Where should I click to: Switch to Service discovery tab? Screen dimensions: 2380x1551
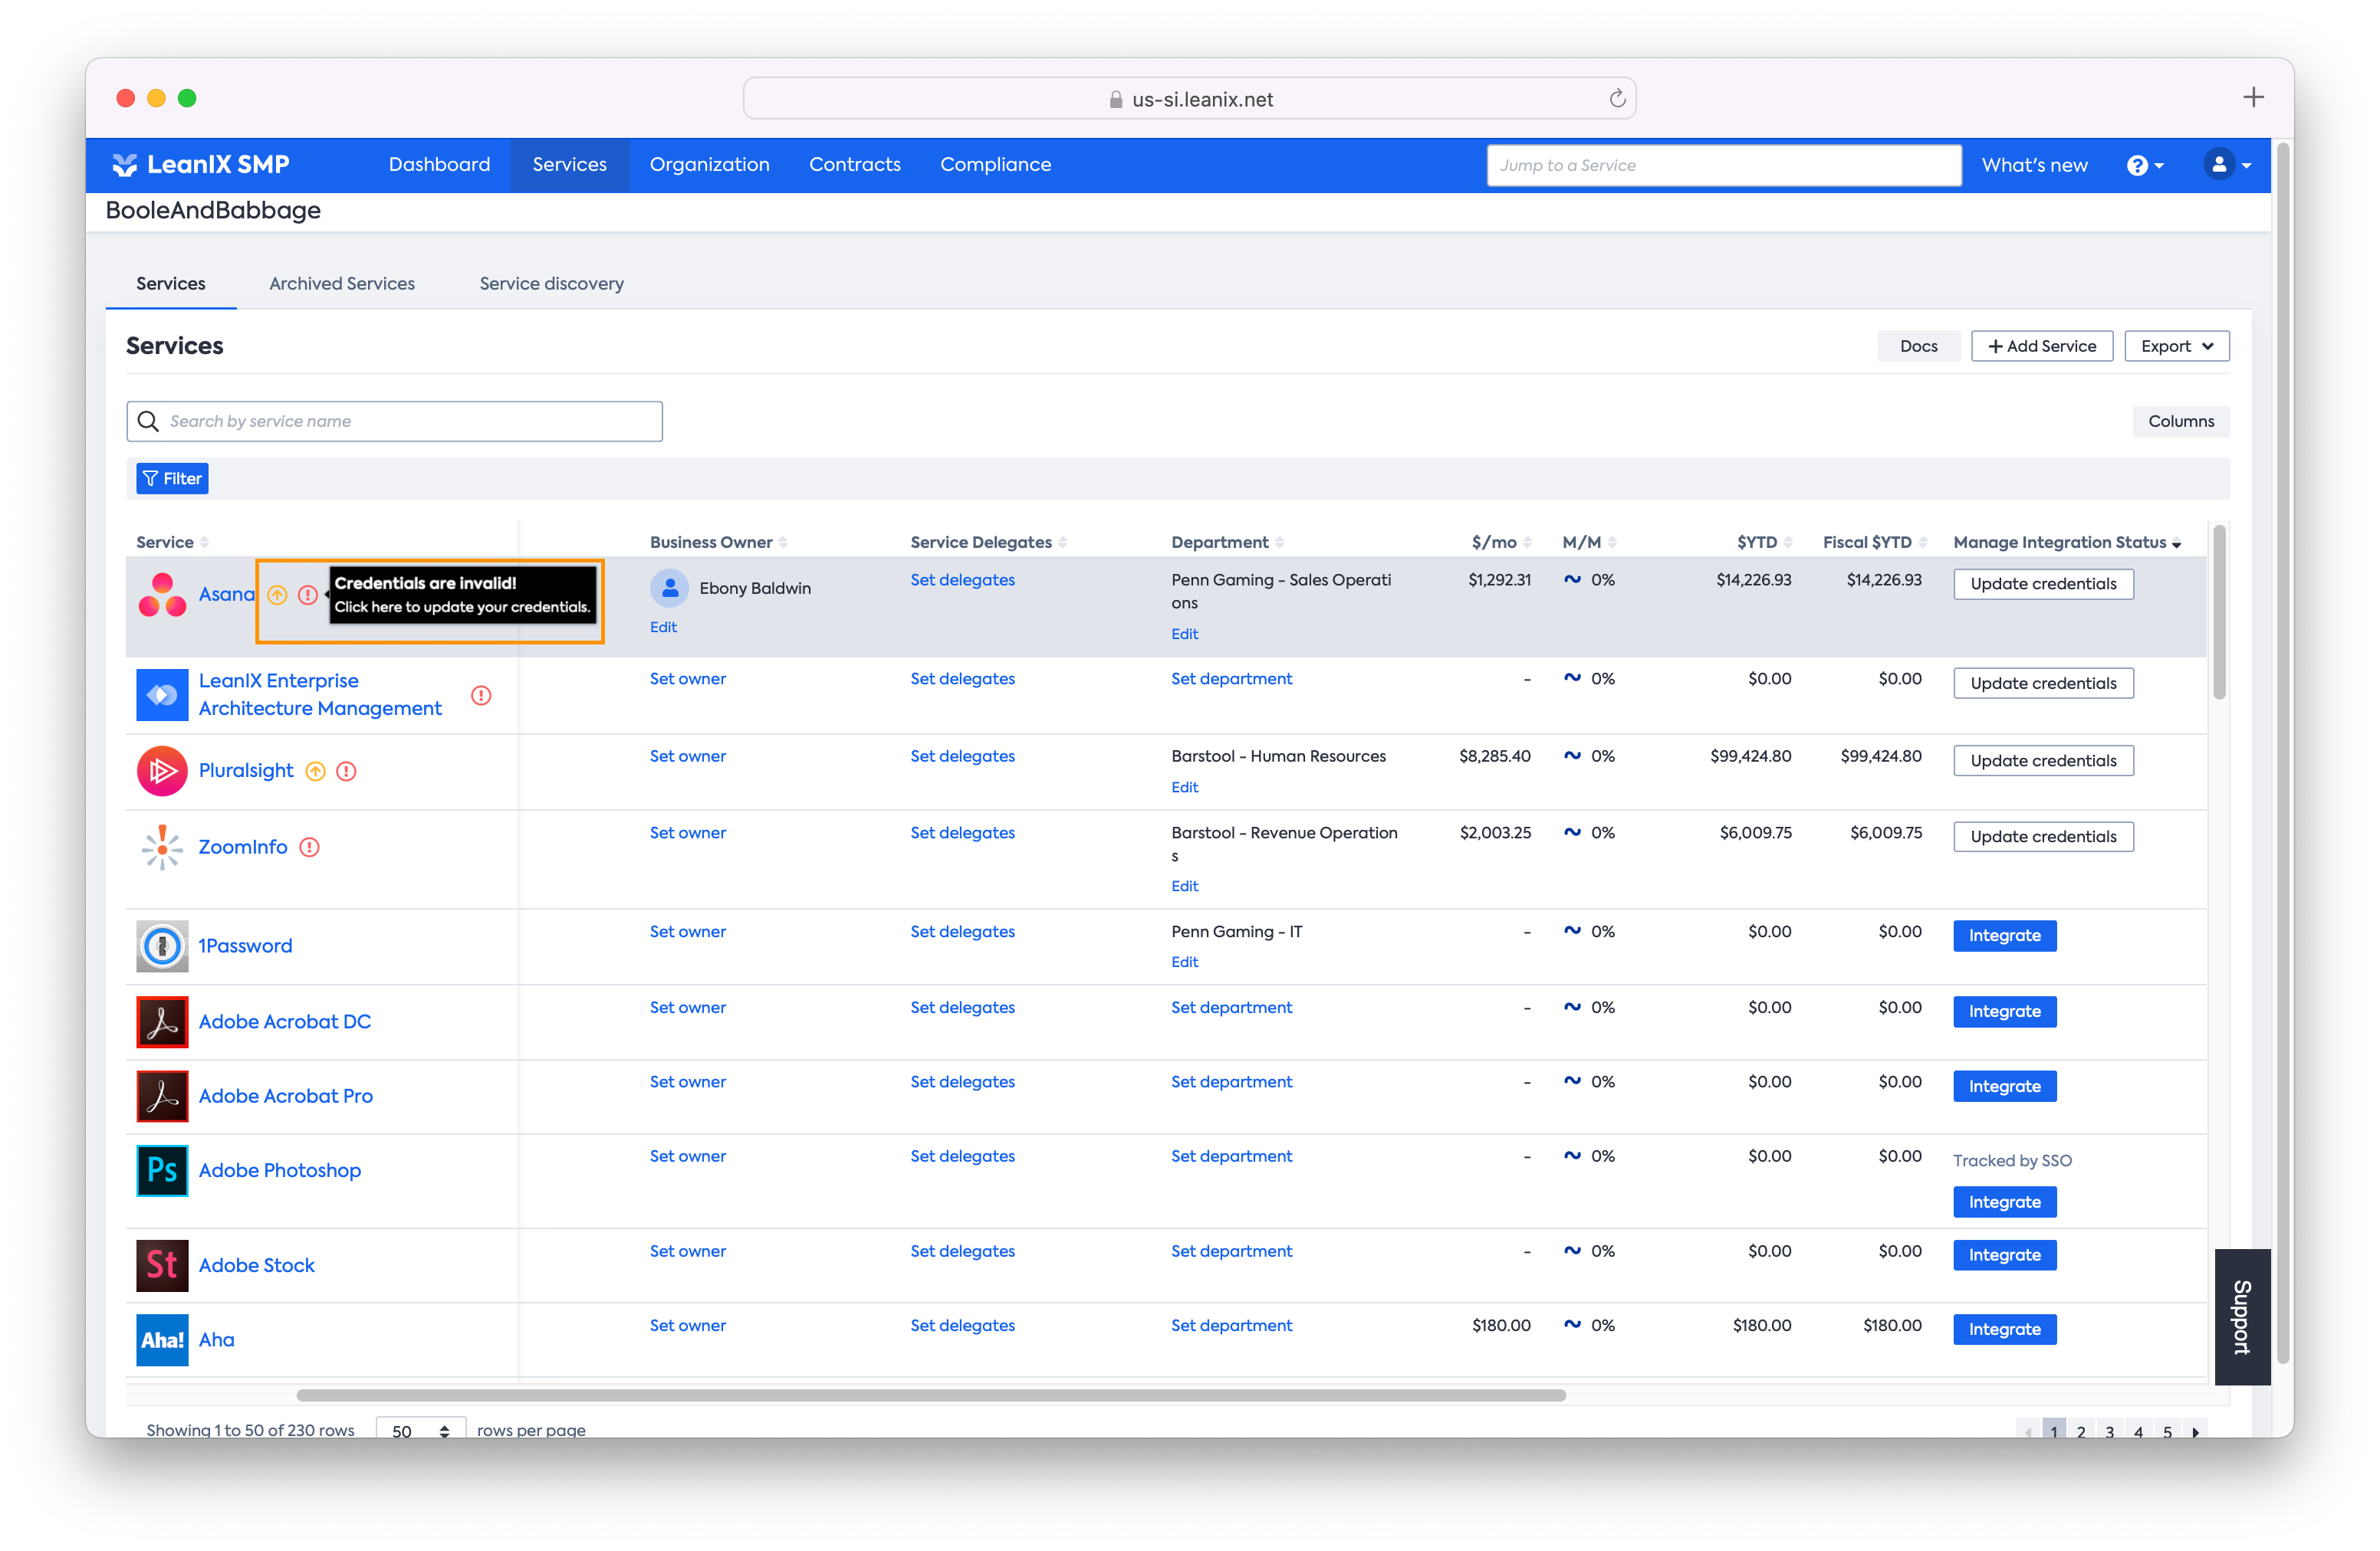pyautogui.click(x=551, y=283)
